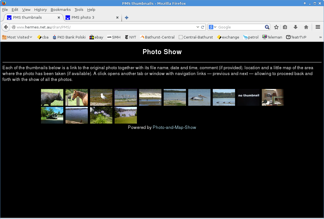Open the swimming pelican thumbnail
324x219 pixels.
[199, 97]
